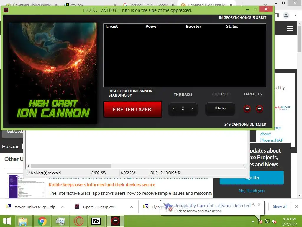Click the 0 bytes output display

tap(221, 108)
